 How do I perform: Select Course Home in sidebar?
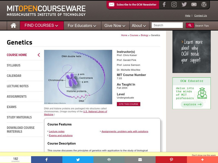(x=17, y=55)
